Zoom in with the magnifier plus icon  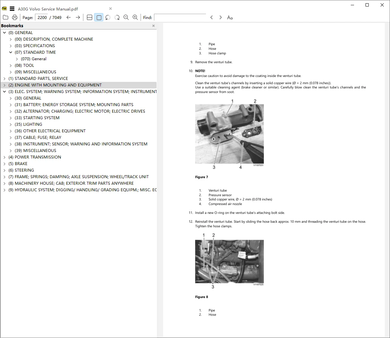pos(135,17)
